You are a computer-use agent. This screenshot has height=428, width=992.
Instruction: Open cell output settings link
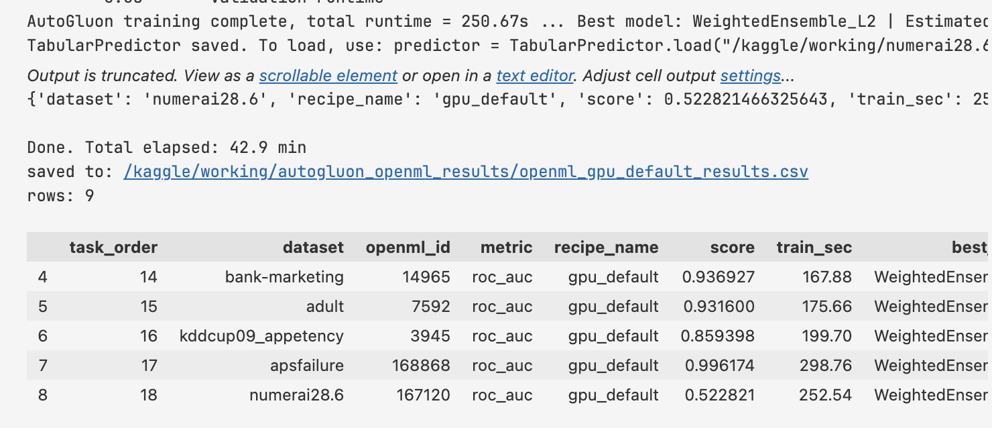coord(750,76)
